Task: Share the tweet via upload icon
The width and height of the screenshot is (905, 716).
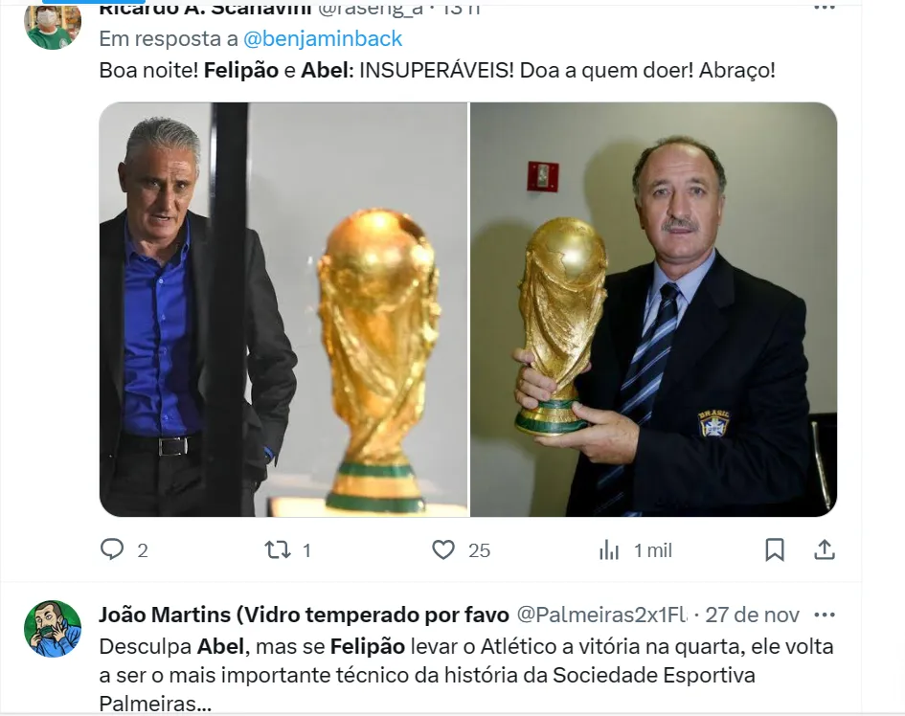Action: 825,549
